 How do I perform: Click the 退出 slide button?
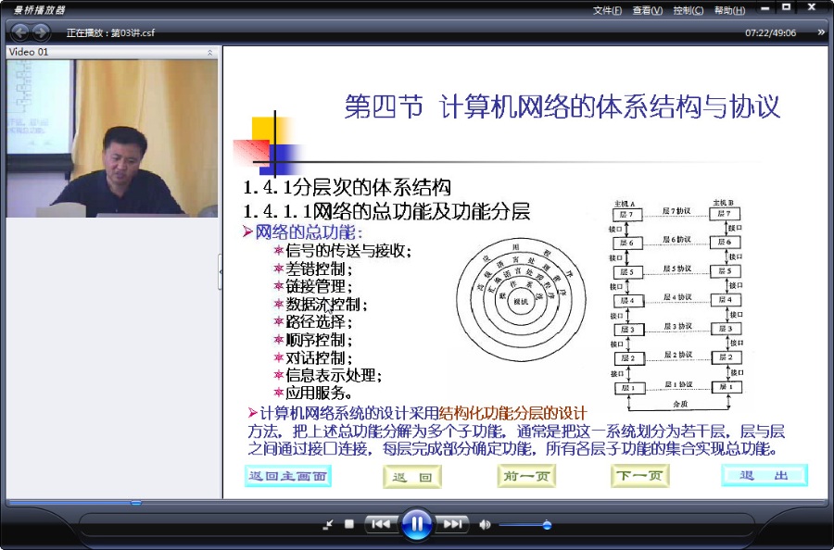coord(764,475)
